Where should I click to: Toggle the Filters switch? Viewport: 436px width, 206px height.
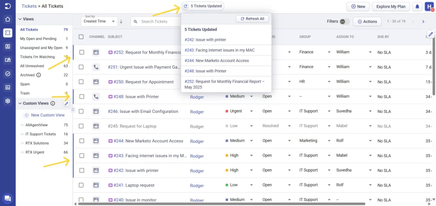click(345, 21)
